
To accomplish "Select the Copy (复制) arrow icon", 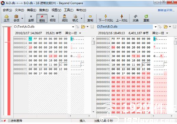I will [90, 18].
